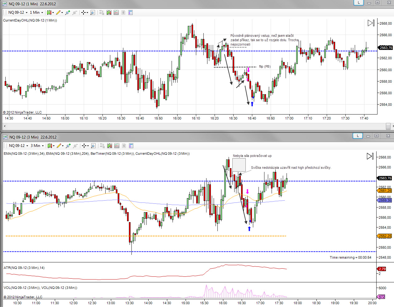Click CurrentDayOHL(NQ 09-12 (1 Min)) label
The image size is (394, 307).
click(30, 20)
